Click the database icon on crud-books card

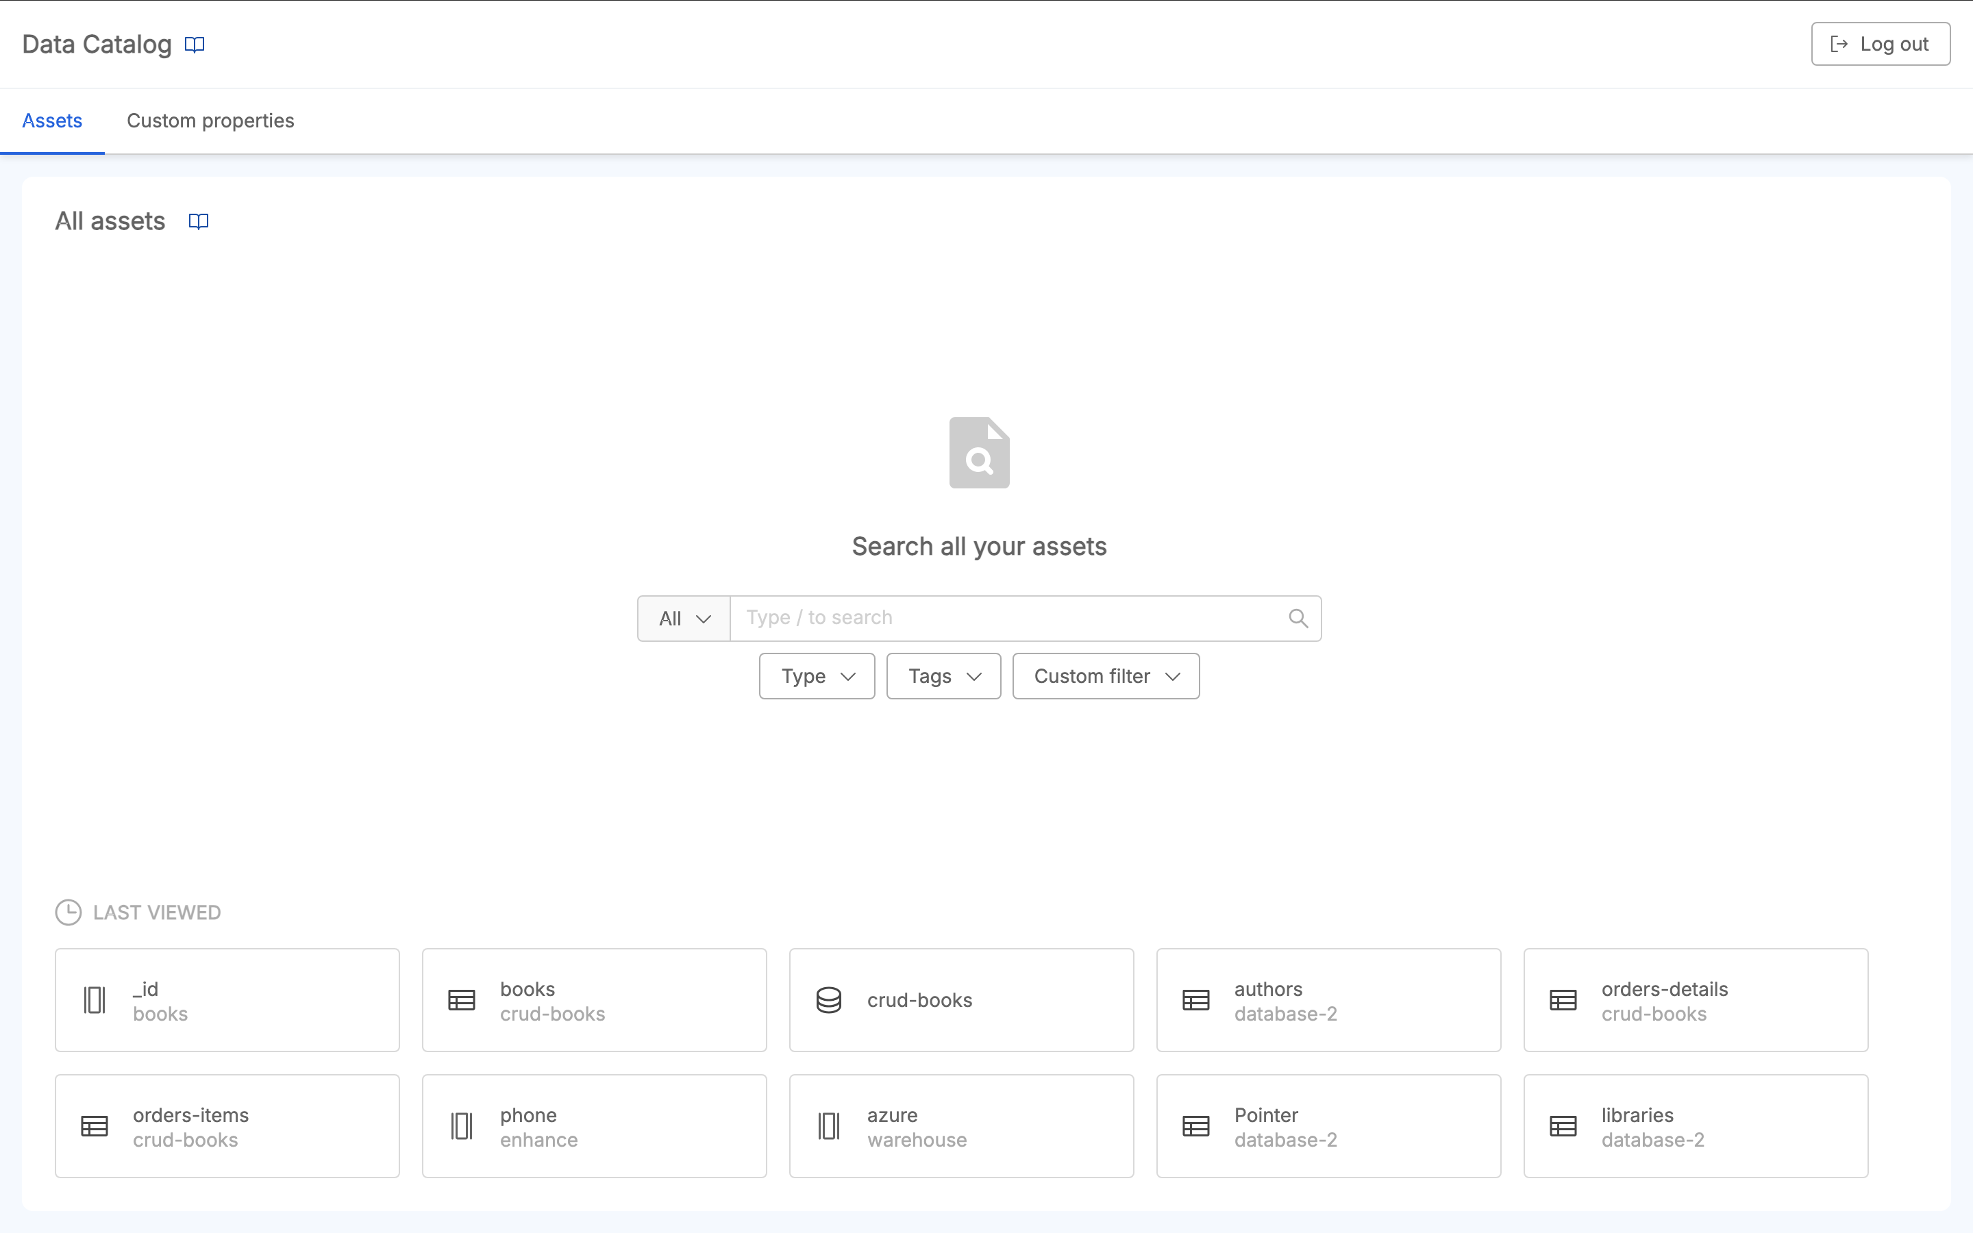pos(828,1000)
